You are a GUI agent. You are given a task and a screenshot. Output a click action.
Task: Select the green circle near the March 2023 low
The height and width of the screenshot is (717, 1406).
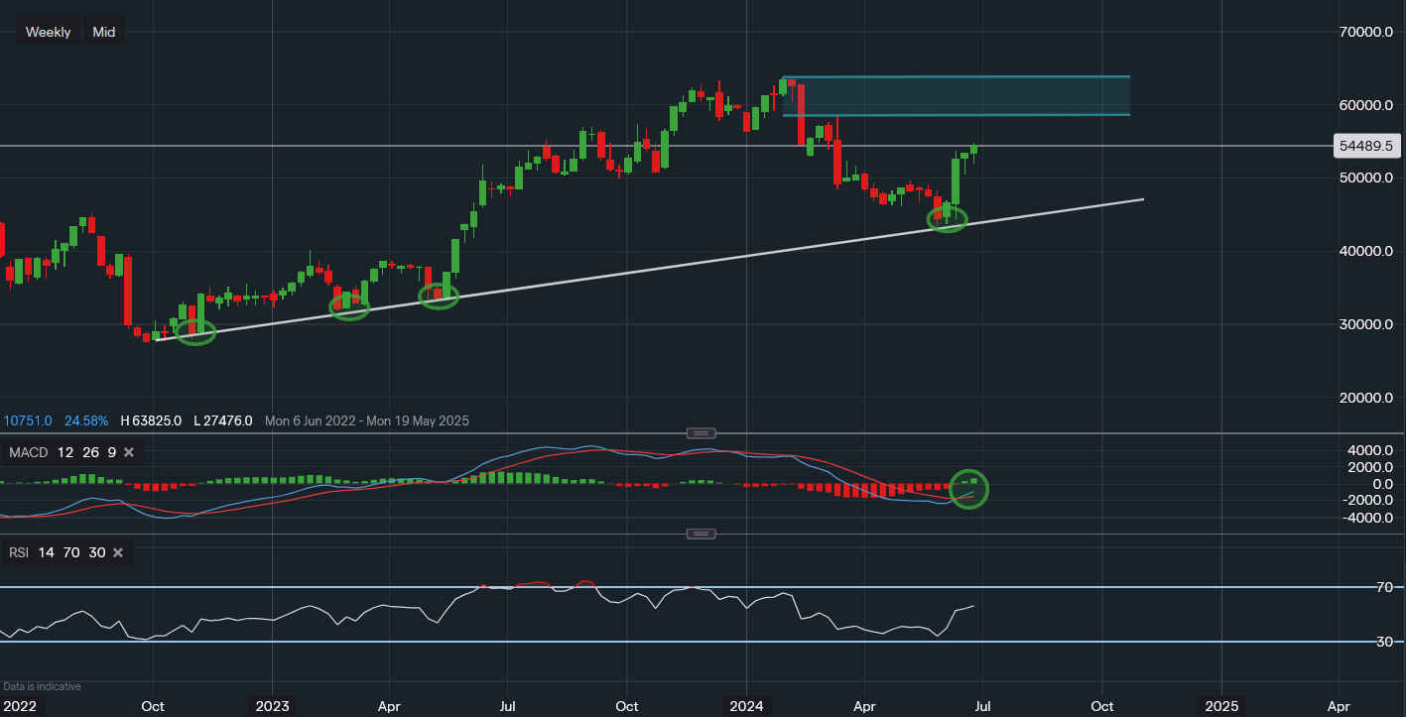click(x=349, y=307)
